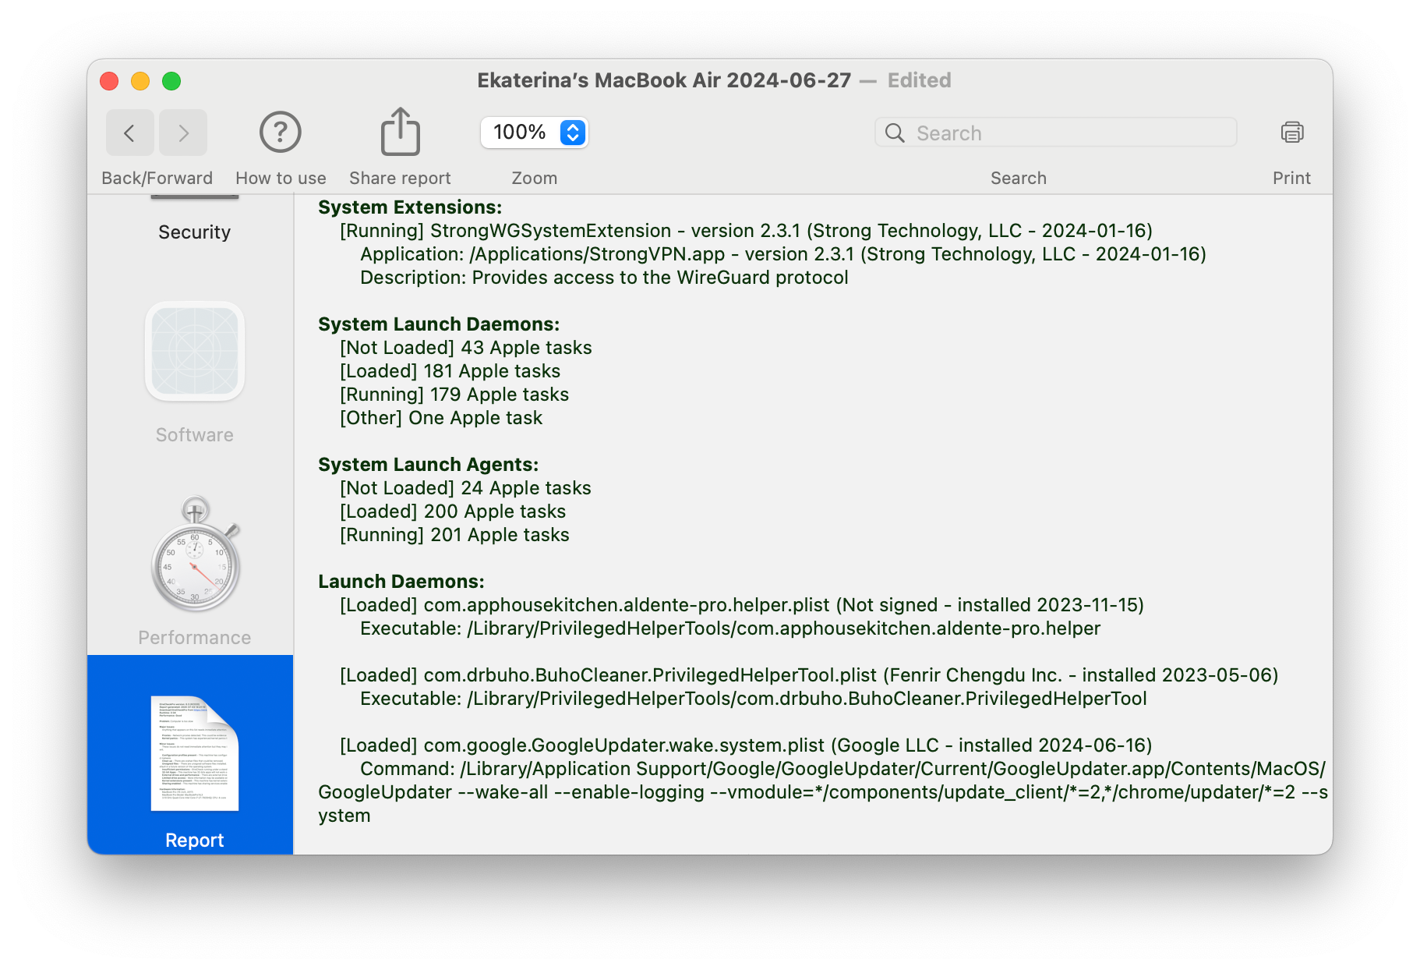This screenshot has width=1420, height=970.
Task: Open the How to use help
Action: tap(281, 133)
